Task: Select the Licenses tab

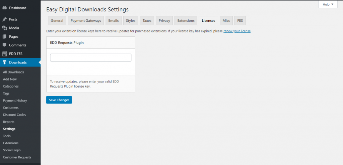Action: [208, 20]
